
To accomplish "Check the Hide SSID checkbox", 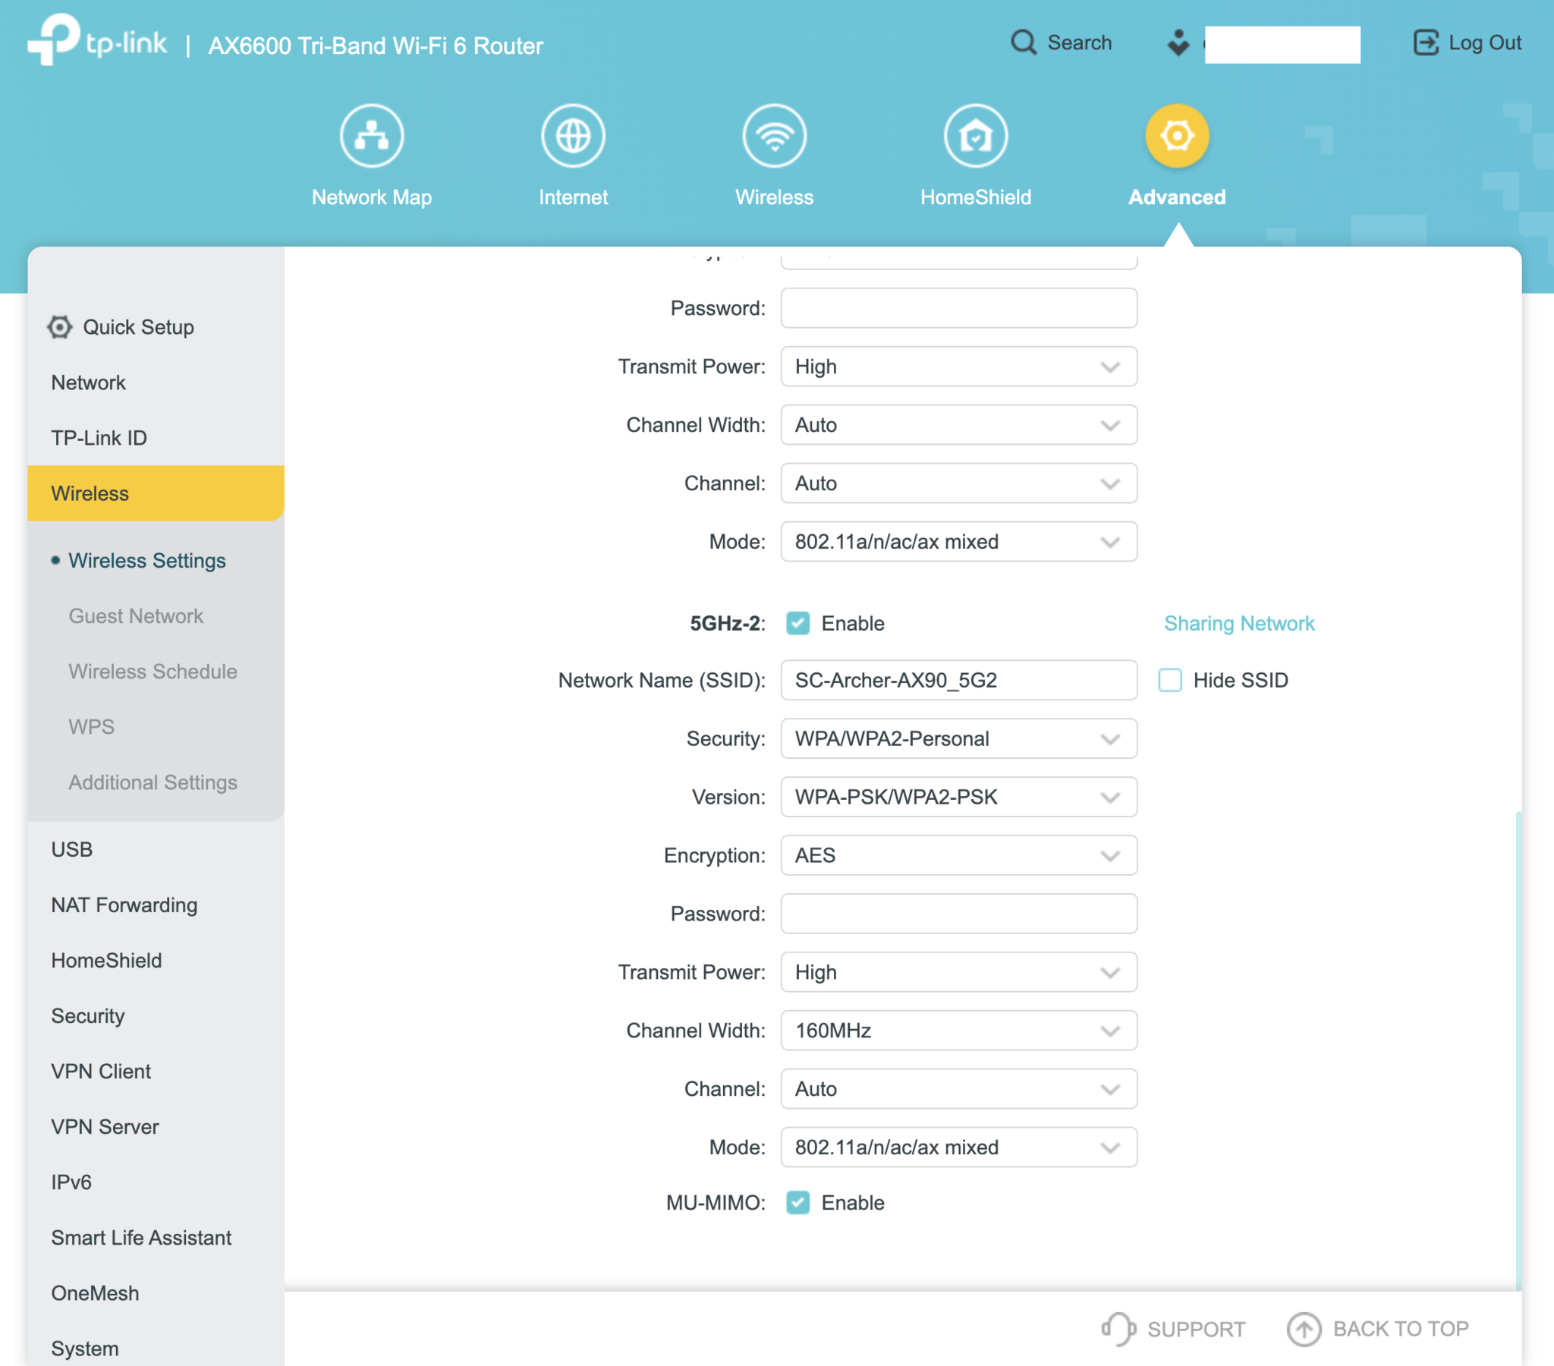I will (x=1169, y=680).
